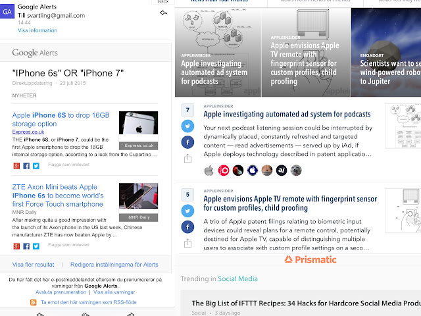
Task: Open 'Apple envisions Apple TV remote' headline
Action: tap(290, 203)
